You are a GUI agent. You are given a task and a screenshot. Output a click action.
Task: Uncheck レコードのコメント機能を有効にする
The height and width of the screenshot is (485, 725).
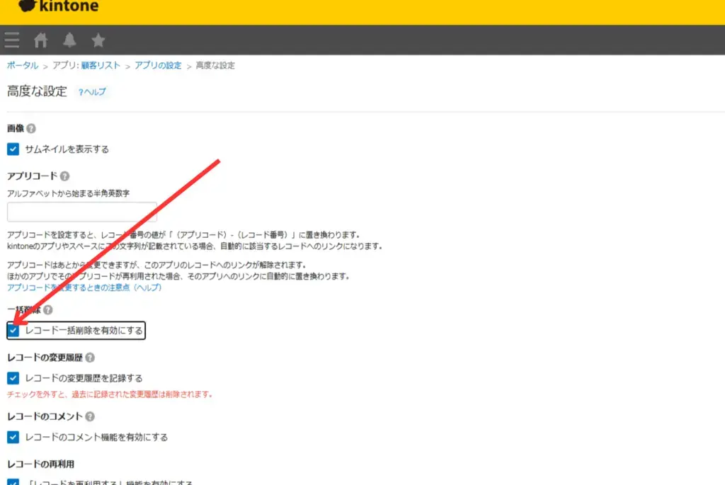point(13,437)
